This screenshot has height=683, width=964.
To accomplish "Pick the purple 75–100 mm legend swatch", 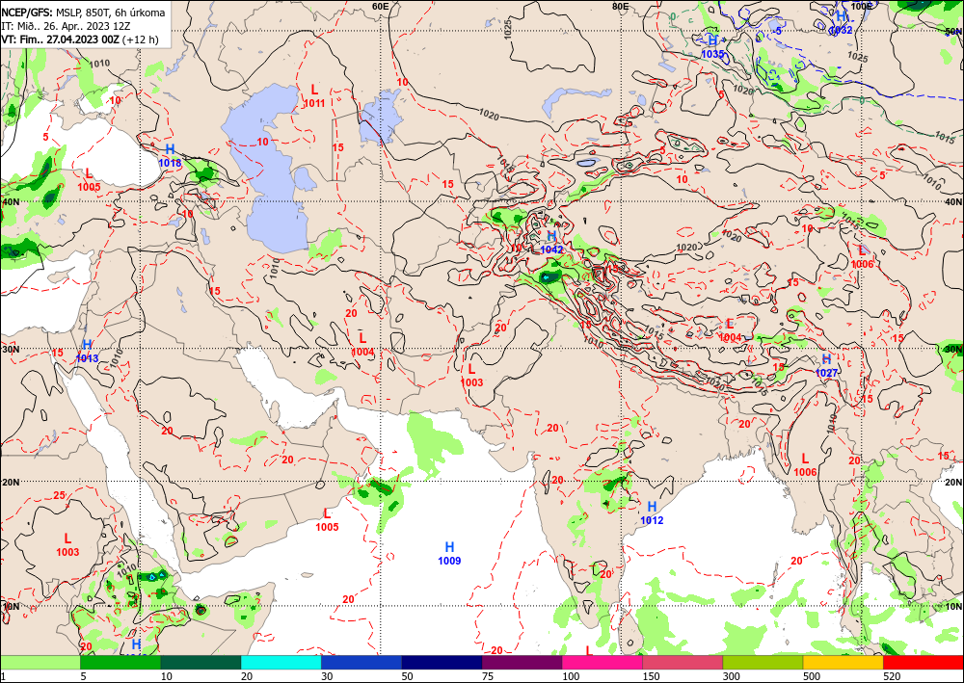I will [522, 662].
